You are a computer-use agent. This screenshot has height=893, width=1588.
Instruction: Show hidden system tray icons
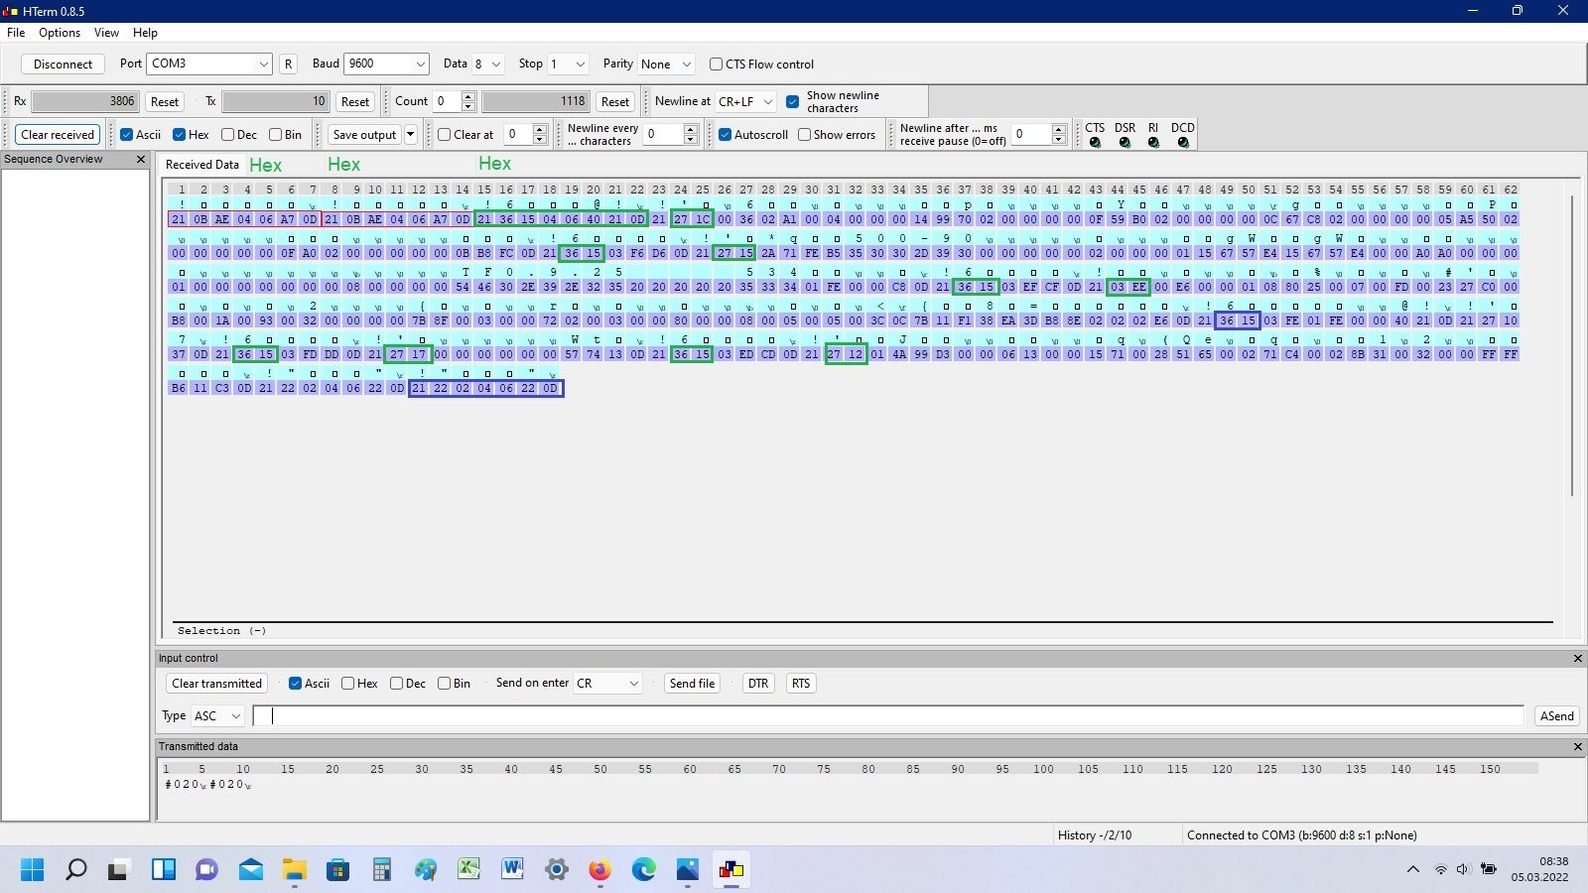1412,870
